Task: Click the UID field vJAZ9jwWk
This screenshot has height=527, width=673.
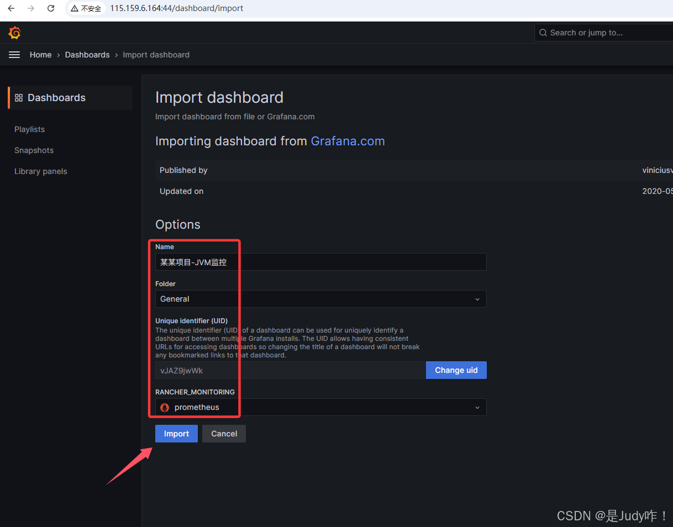Action: tap(291, 370)
